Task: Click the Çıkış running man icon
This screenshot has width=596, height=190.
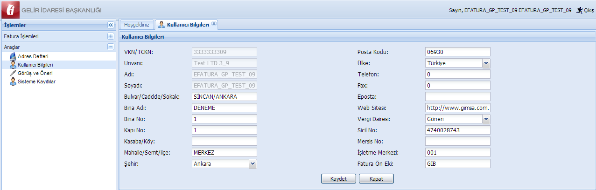Action: click(x=580, y=10)
